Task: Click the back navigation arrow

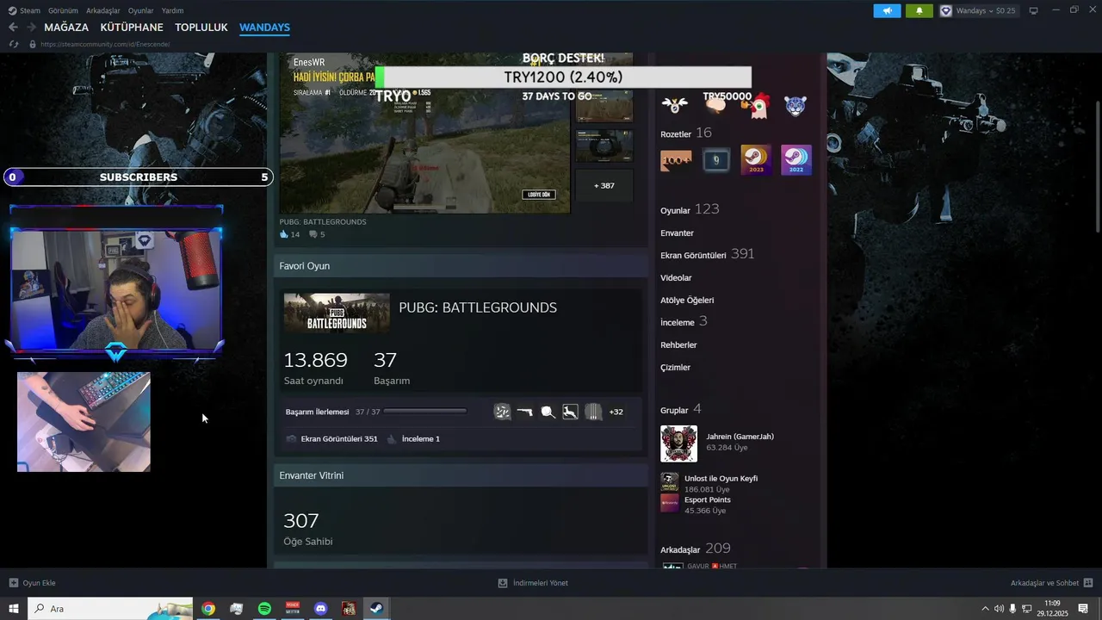Action: tap(13, 28)
